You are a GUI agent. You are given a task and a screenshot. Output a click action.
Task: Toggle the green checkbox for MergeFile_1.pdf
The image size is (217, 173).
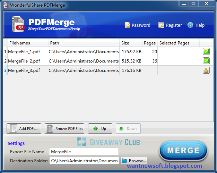pos(206,51)
